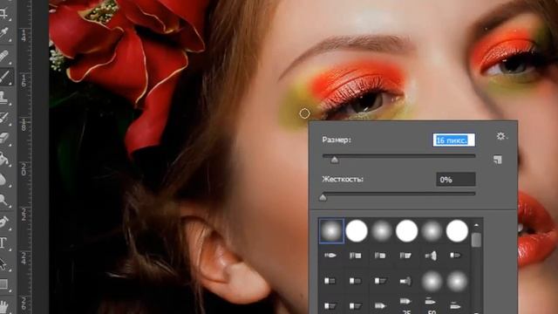Pick the brush preset labeled 50
This screenshot has width=558, height=314.
[431, 304]
